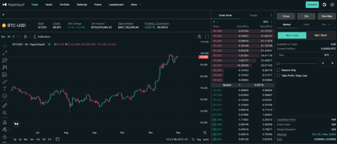Screen dimensions: 337x144
Task: Enter chart fullscreen mode
Action: click(207, 36)
